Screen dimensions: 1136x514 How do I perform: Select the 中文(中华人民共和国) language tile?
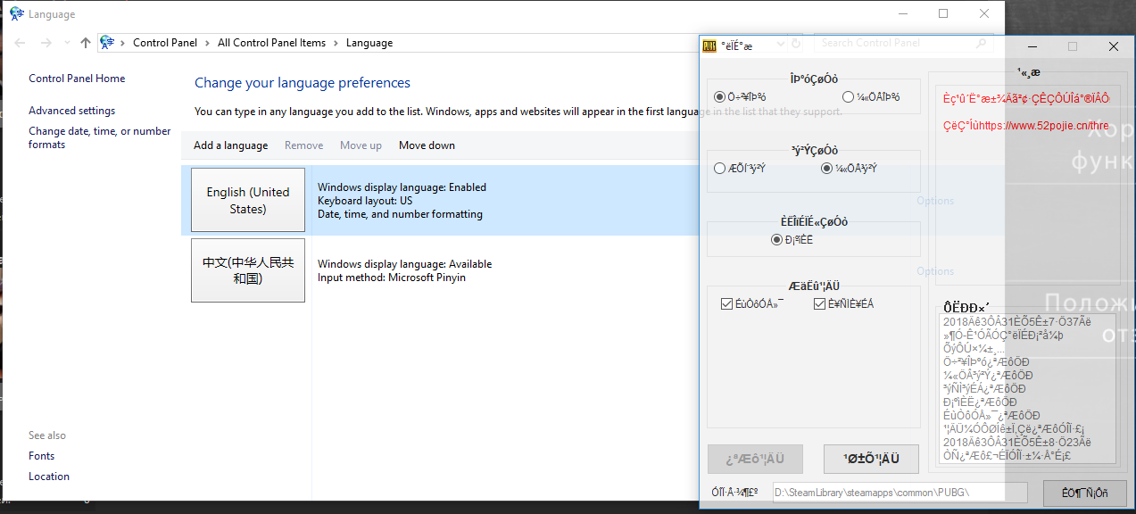pos(248,270)
